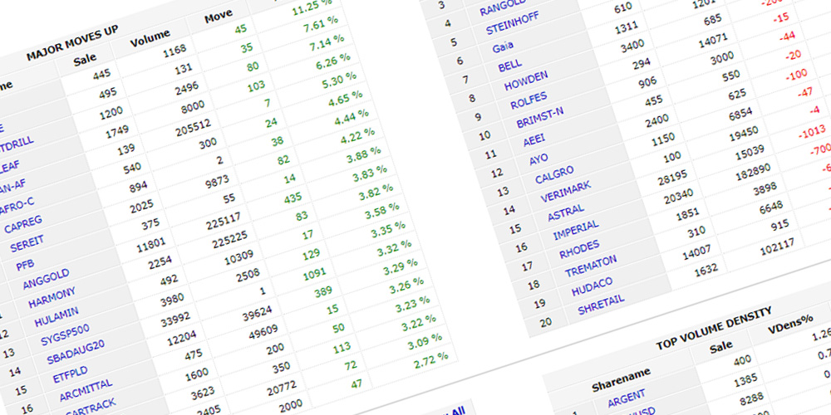Open the BRIMST-N share page
The height and width of the screenshot is (415, 831).
[539, 119]
